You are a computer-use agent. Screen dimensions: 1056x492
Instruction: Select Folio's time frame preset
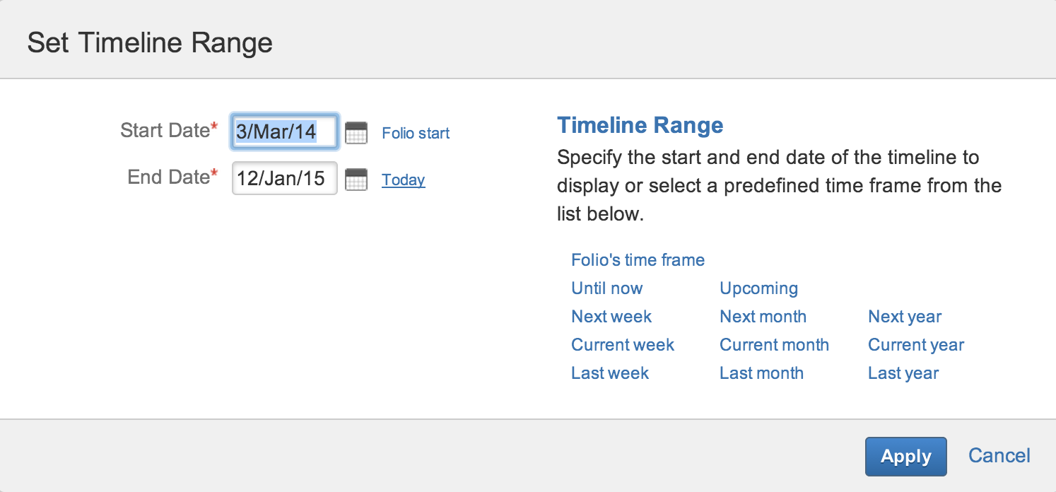click(638, 260)
